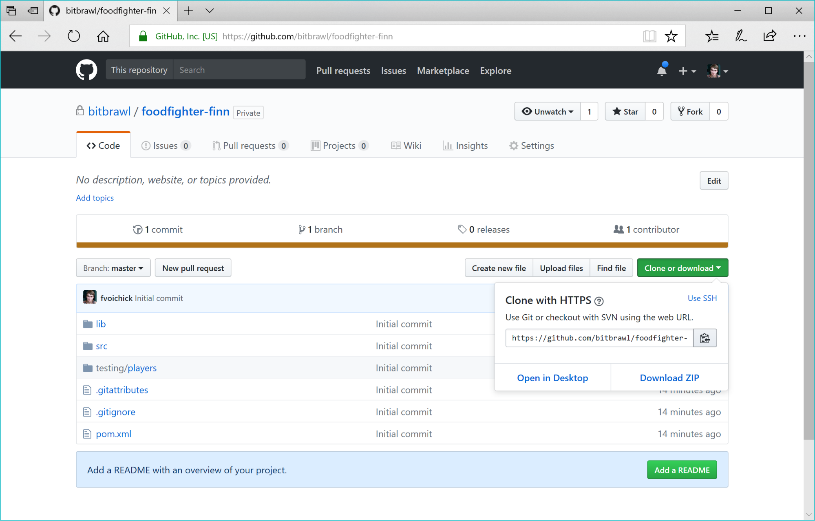Open a new browser tab
The height and width of the screenshot is (521, 815).
188,11
